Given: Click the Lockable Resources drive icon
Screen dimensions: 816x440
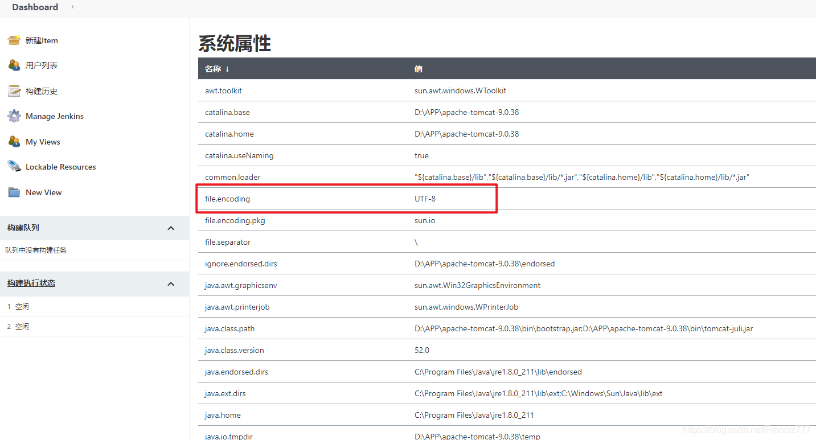Looking at the screenshot, I should point(14,167).
